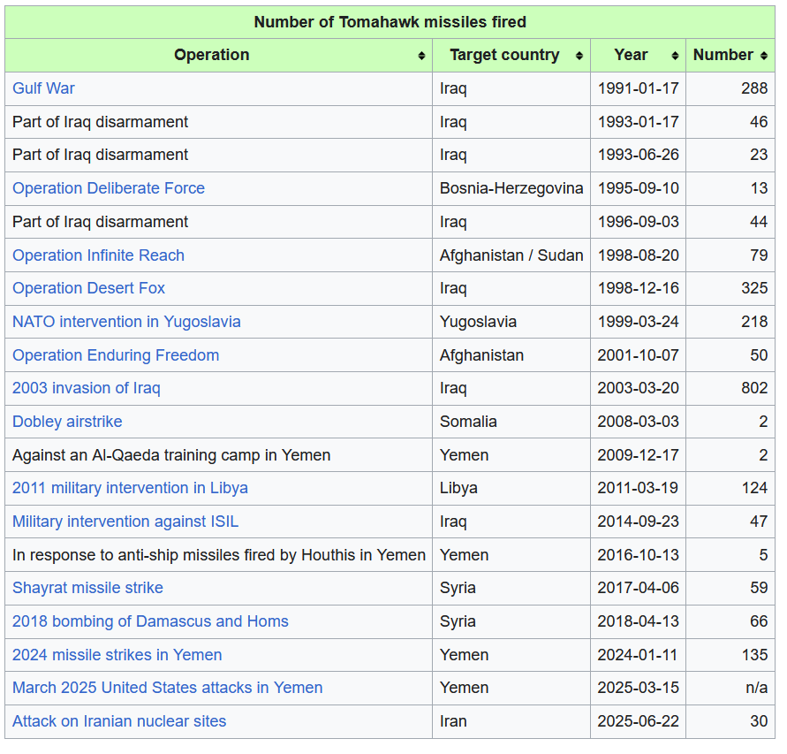Follow the Operation Infinite Reach link
Viewport: 787px width, 754px height.
point(98,255)
